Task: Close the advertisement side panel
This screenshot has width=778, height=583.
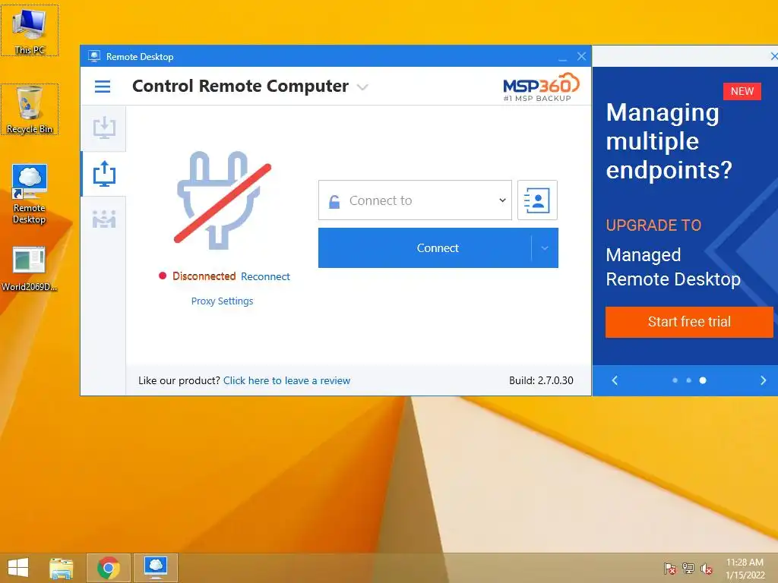Action: (x=774, y=56)
